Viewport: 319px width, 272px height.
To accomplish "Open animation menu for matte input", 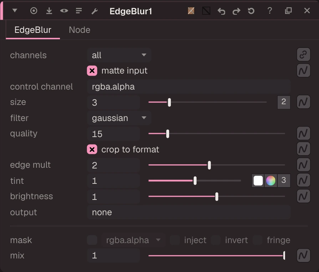I will pyautogui.click(x=303, y=70).
